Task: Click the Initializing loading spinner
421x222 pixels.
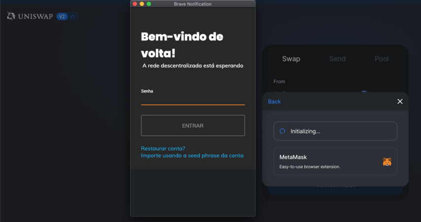Action: point(282,131)
